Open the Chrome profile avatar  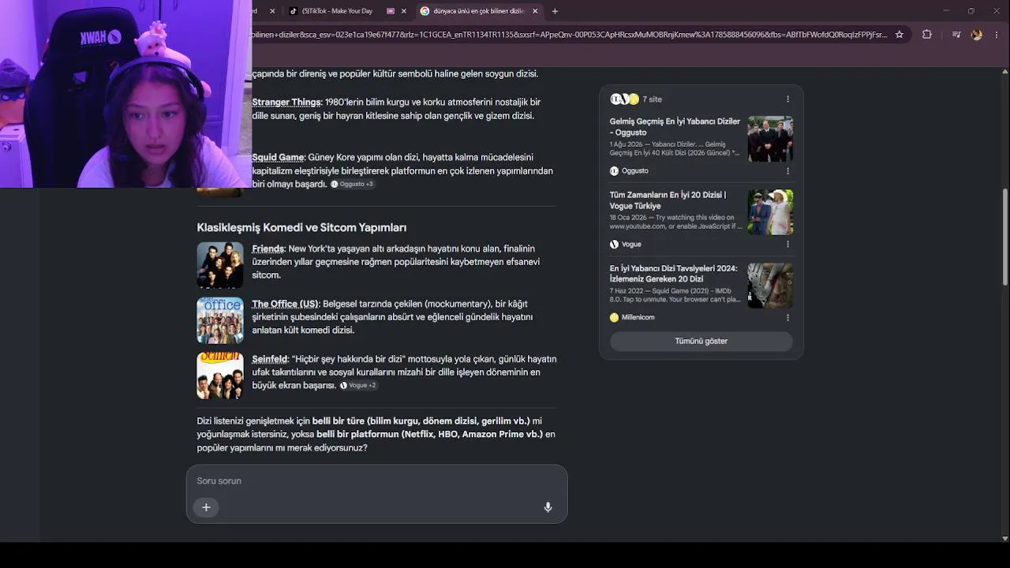point(977,35)
